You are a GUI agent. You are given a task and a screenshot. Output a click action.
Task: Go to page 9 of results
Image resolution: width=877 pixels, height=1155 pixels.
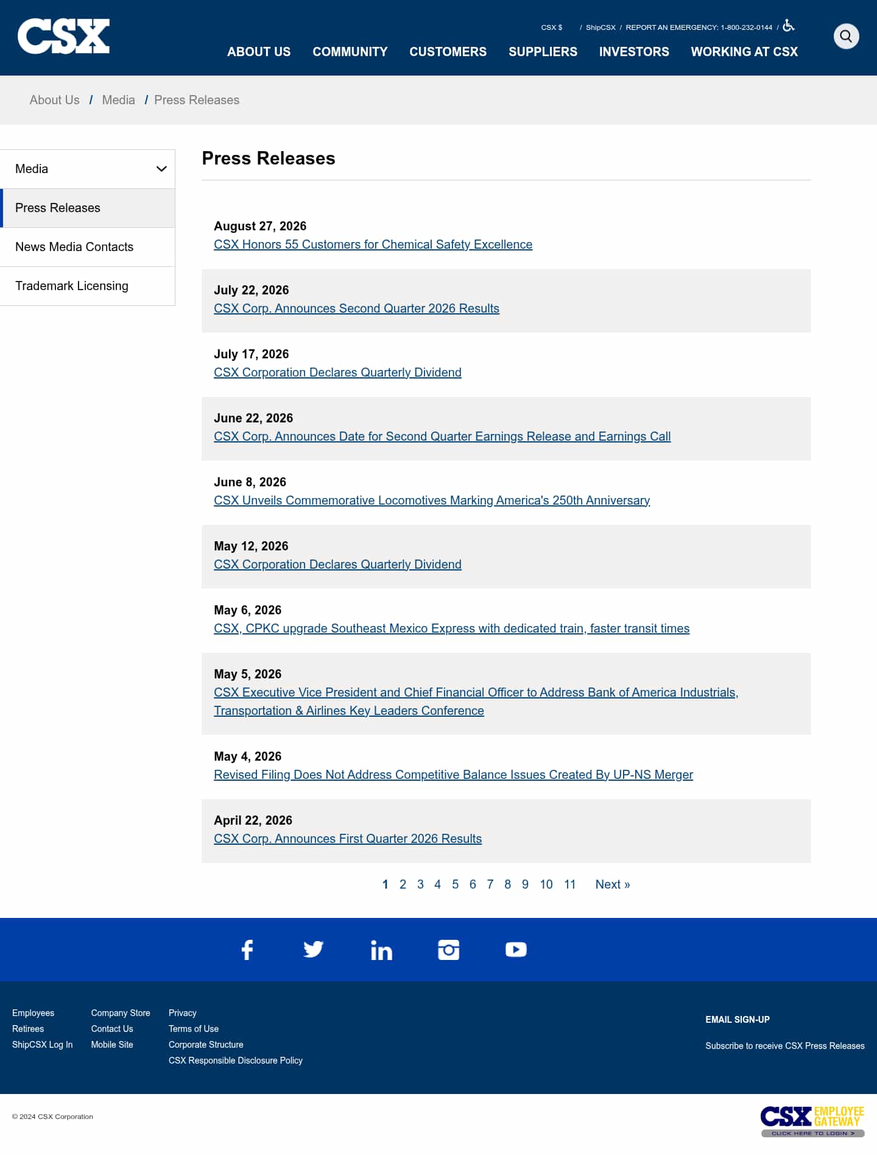[x=525, y=884]
